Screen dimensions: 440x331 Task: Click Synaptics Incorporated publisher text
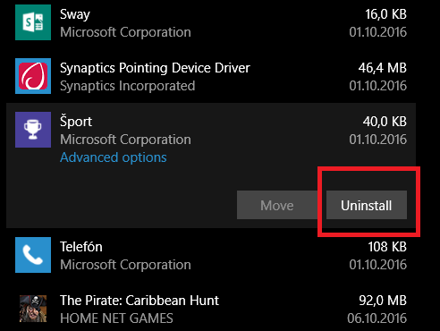pyautogui.click(x=128, y=86)
